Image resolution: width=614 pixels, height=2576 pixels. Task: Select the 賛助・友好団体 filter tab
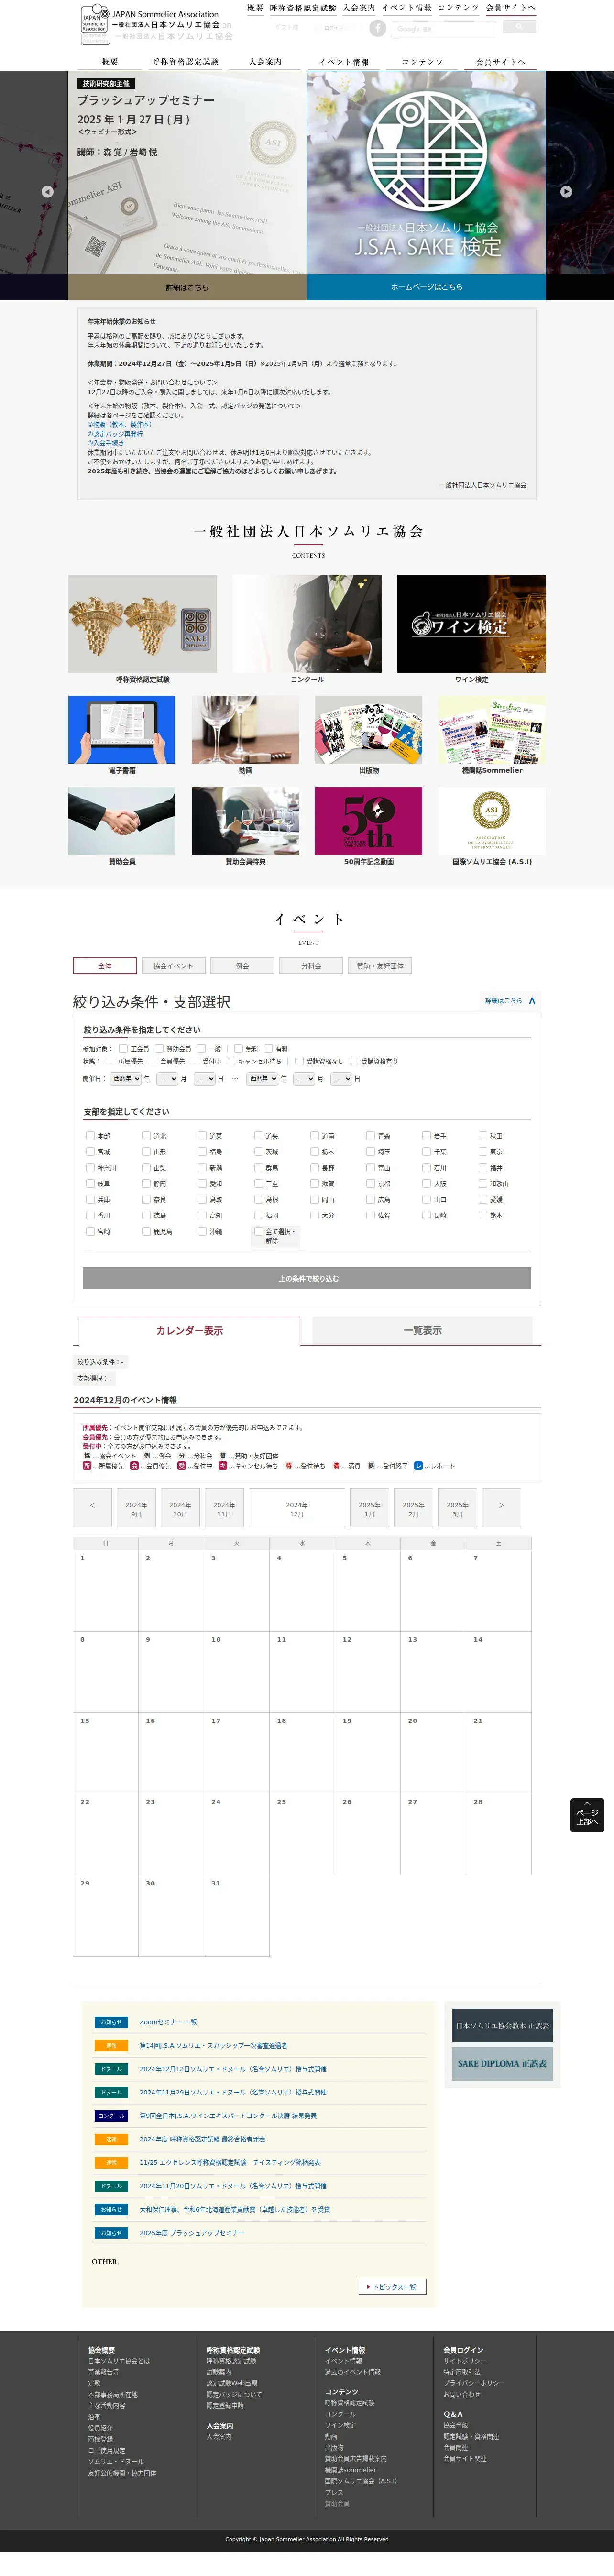380,966
